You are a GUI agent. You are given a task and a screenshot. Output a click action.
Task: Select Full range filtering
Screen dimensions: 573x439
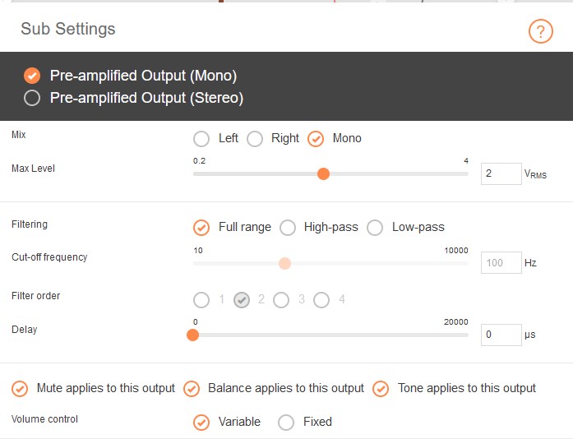[x=201, y=228]
